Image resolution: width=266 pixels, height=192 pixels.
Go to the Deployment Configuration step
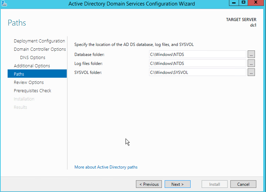click(x=39, y=41)
